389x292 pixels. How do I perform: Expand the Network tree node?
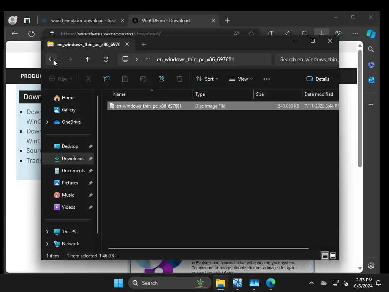tap(47, 244)
